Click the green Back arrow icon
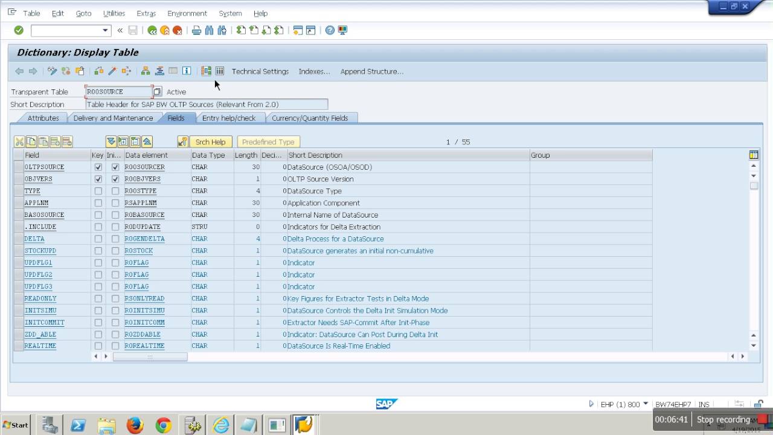The width and height of the screenshot is (773, 435). [152, 30]
